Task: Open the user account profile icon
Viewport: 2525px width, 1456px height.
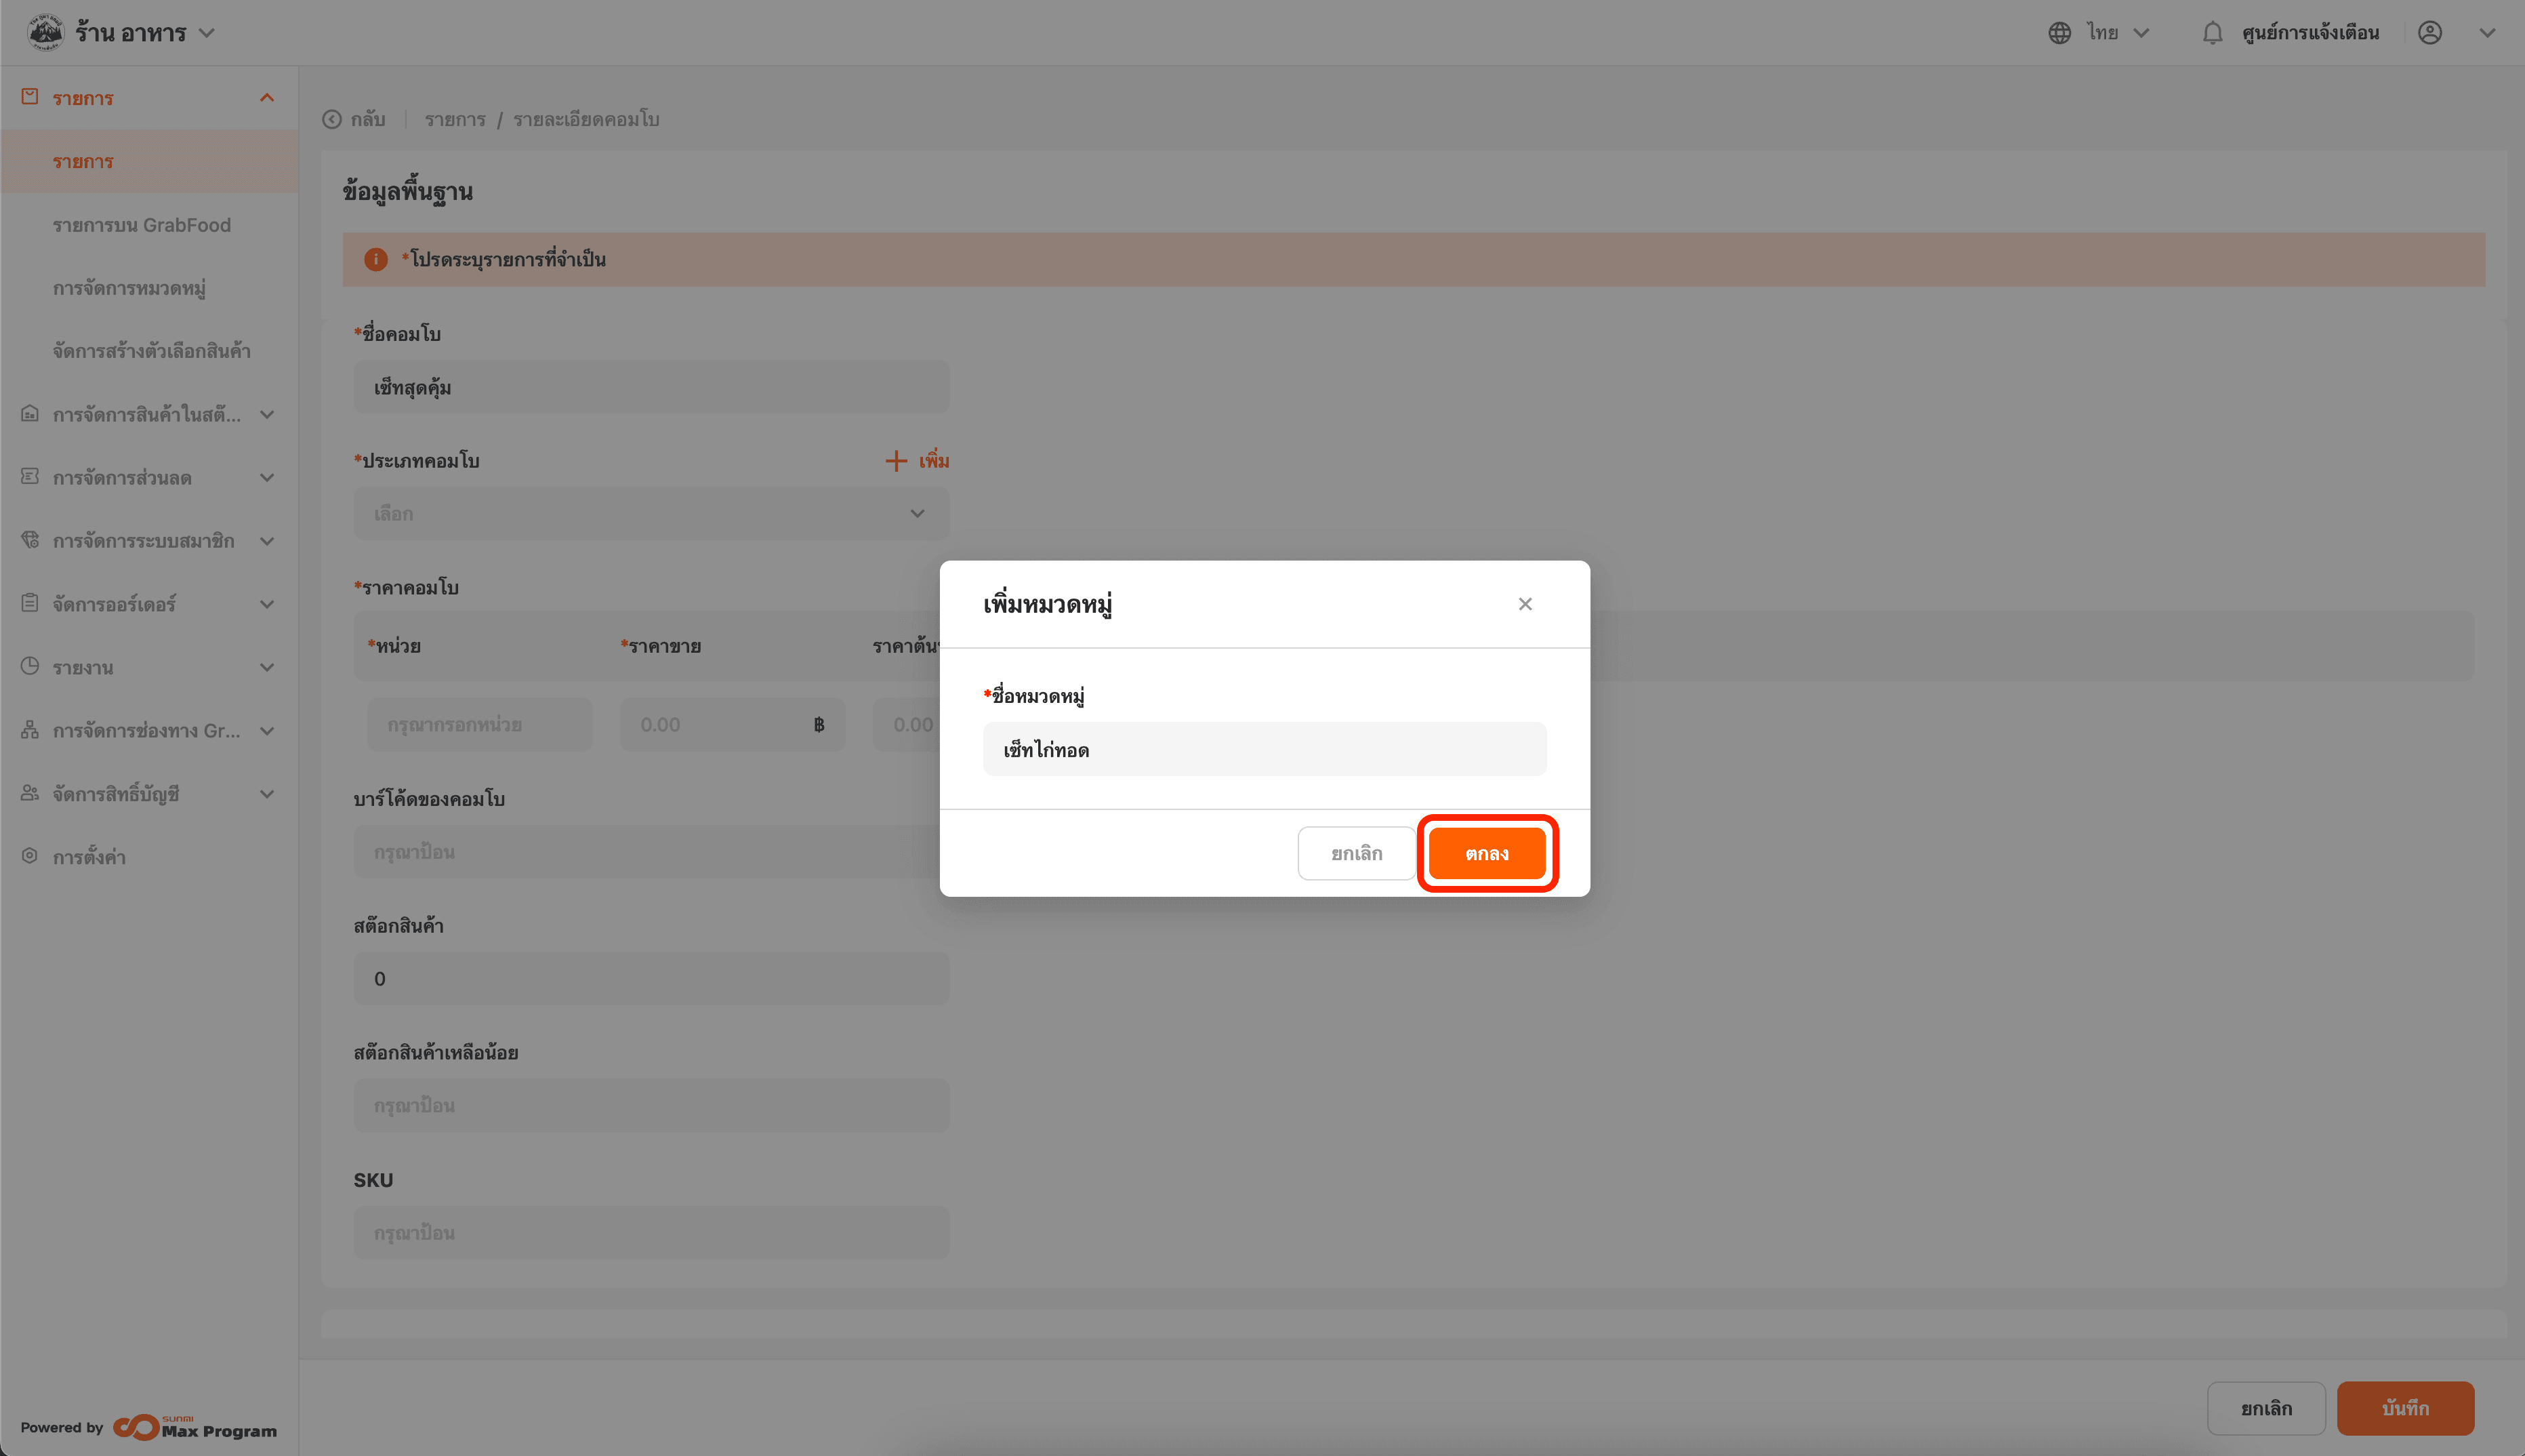Action: (2430, 33)
